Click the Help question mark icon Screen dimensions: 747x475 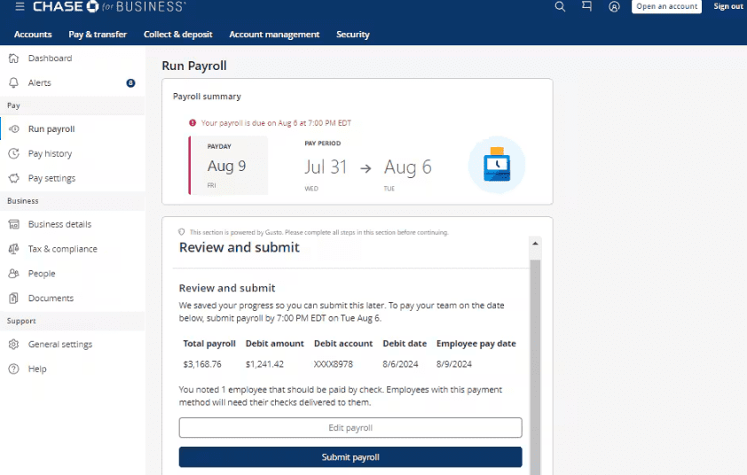[x=14, y=369]
